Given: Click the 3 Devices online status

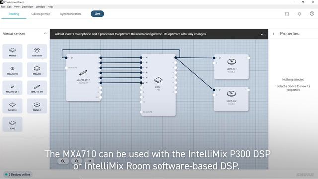Looking at the screenshot, I should pyautogui.click(x=18, y=174).
